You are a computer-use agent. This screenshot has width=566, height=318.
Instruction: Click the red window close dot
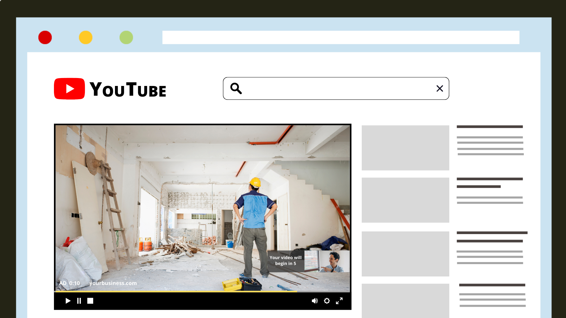click(45, 37)
